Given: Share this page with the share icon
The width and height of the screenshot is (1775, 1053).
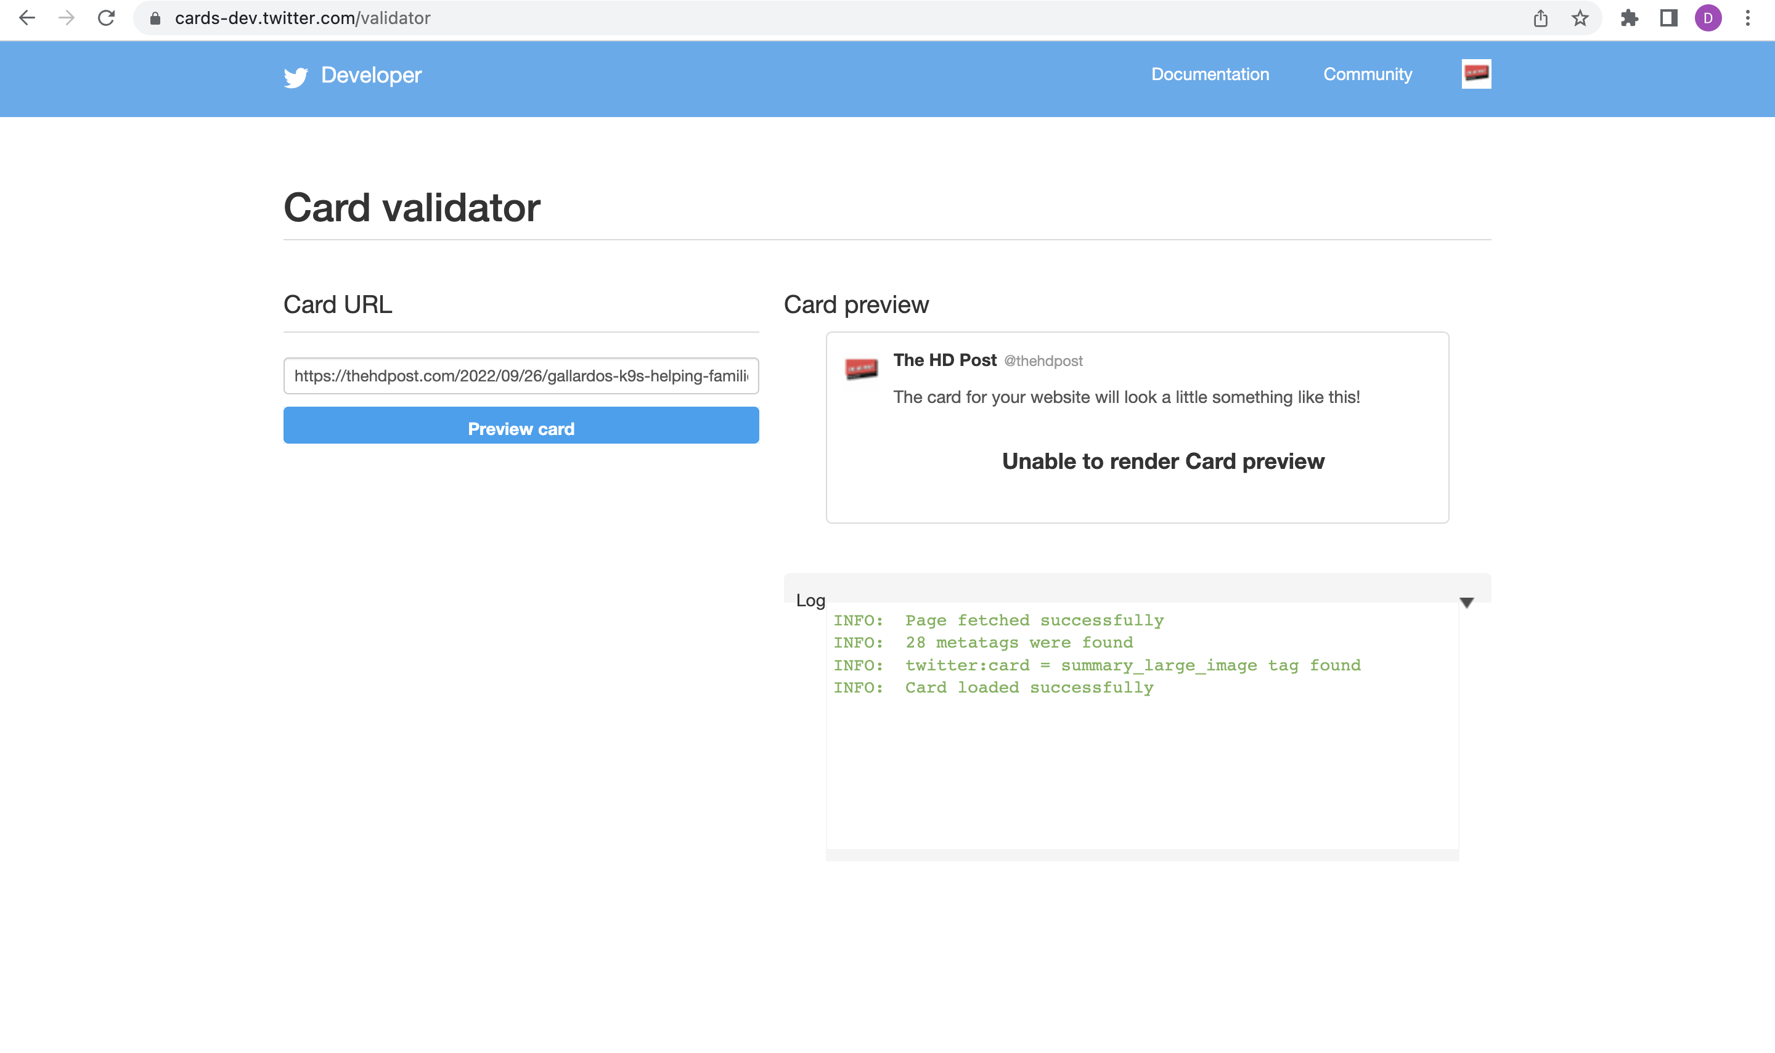Looking at the screenshot, I should 1540,18.
